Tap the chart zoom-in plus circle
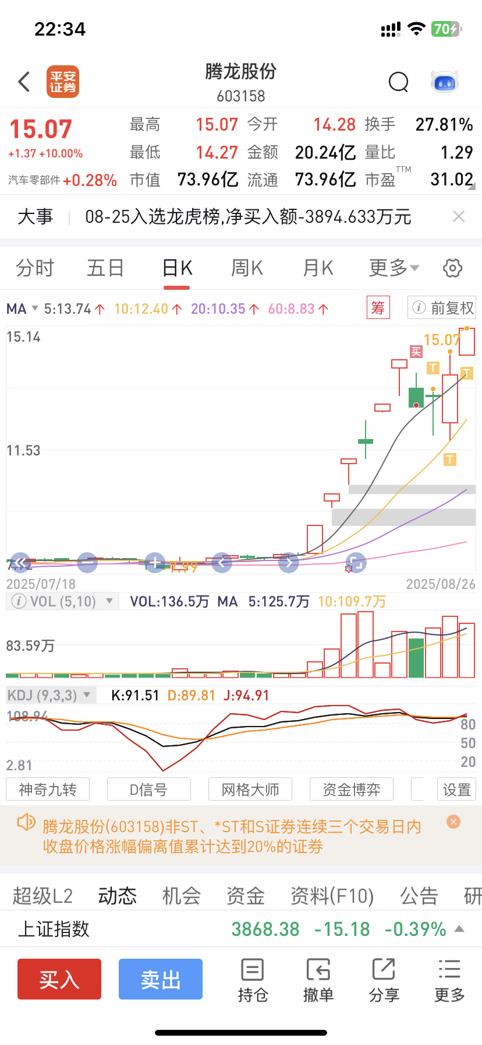The height and width of the screenshot is (1045, 482). click(155, 563)
